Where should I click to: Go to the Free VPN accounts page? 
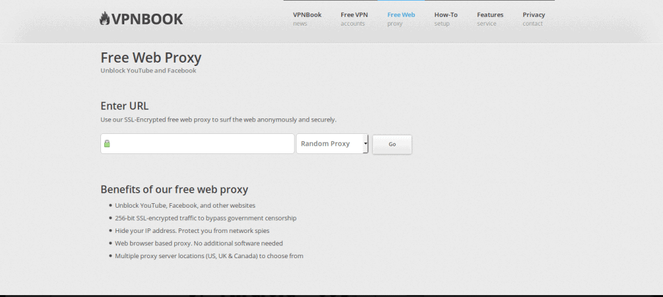click(353, 19)
